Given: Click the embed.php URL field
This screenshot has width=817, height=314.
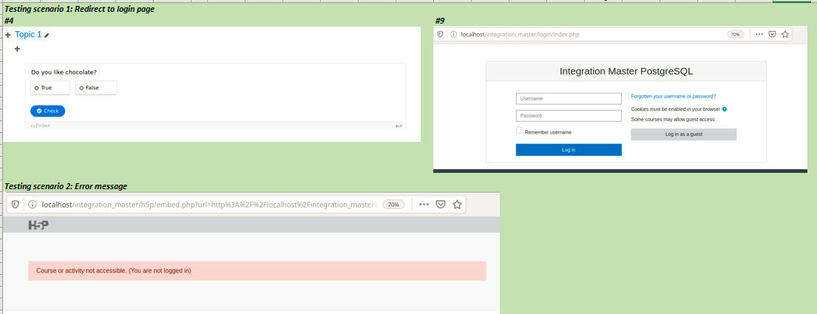Looking at the screenshot, I should (x=209, y=205).
